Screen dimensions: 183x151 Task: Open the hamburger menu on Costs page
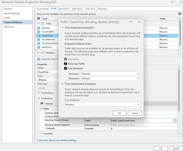coord(180,14)
